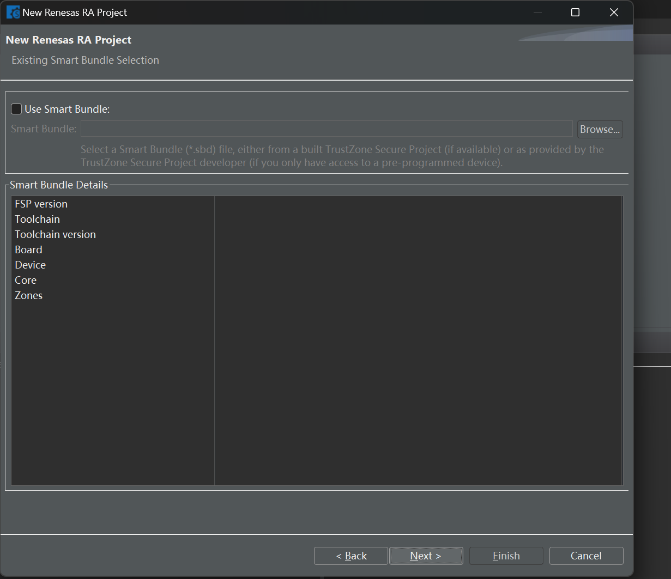671x579 pixels.
Task: Cancel the New Renesas RA Project wizard
Action: tap(586, 556)
